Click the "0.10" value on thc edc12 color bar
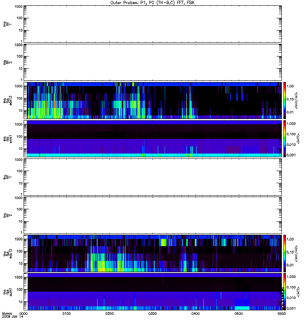 pos(290,252)
